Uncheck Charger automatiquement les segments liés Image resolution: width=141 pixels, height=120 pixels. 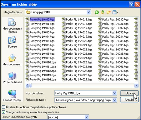[x=3, y=112]
